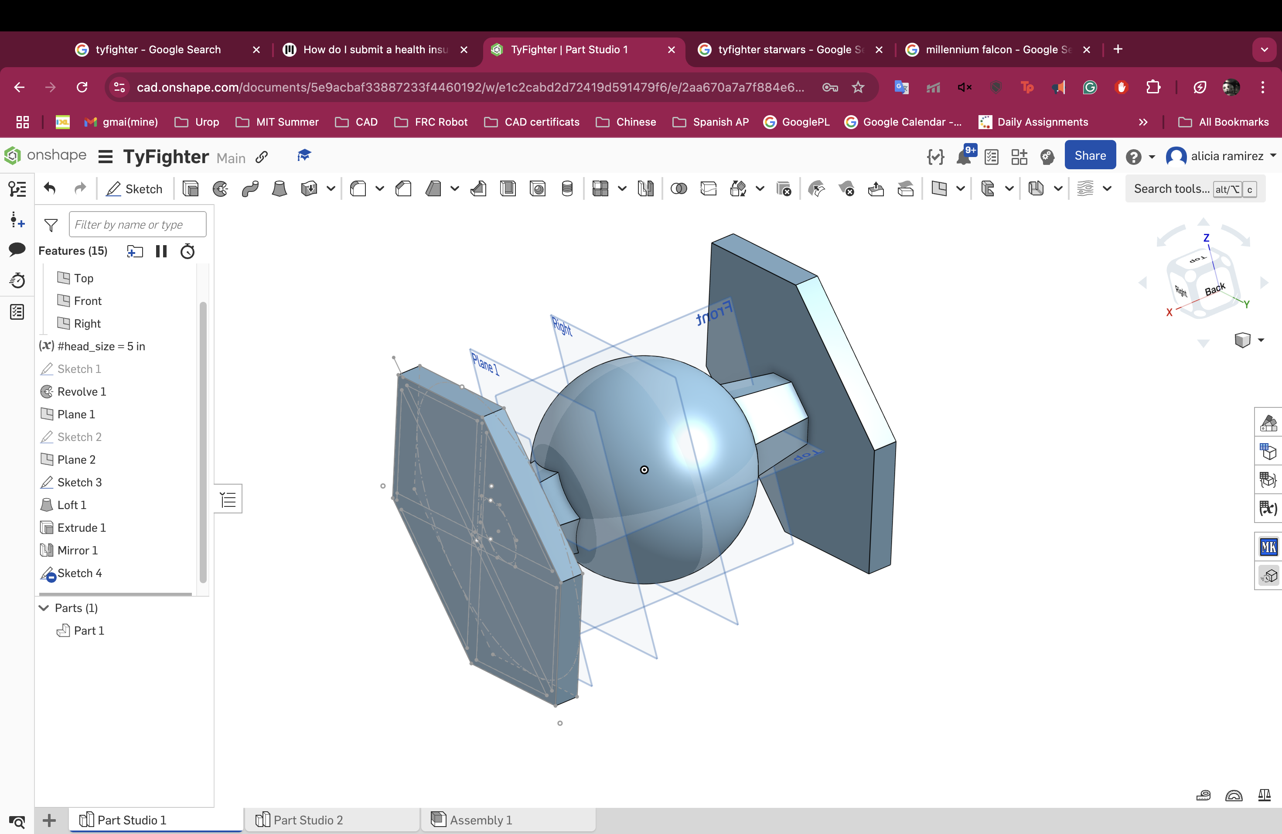Screen dimensions: 1282x834
Task: Open the FRC Robot bookmark folder
Action: point(431,122)
